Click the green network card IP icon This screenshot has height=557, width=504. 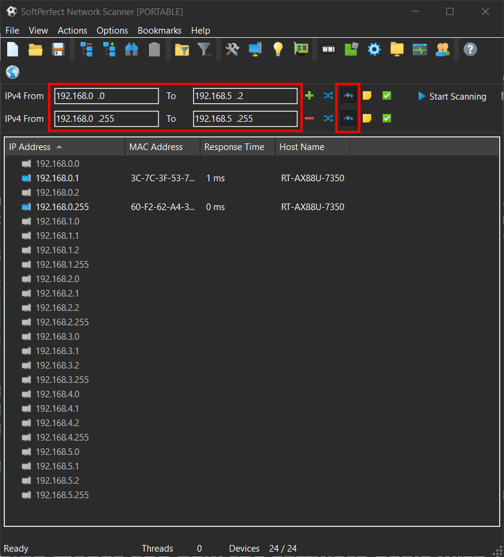click(301, 49)
